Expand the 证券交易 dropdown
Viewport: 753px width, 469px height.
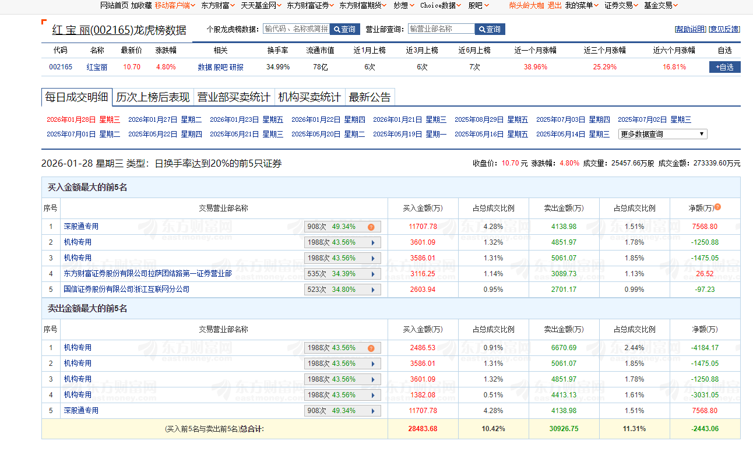click(x=621, y=5)
